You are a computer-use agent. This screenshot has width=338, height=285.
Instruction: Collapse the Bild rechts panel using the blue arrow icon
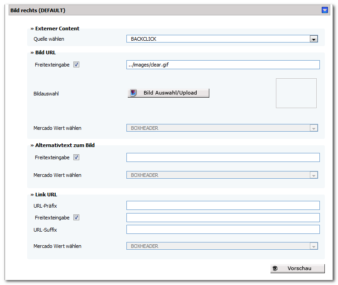tap(325, 10)
